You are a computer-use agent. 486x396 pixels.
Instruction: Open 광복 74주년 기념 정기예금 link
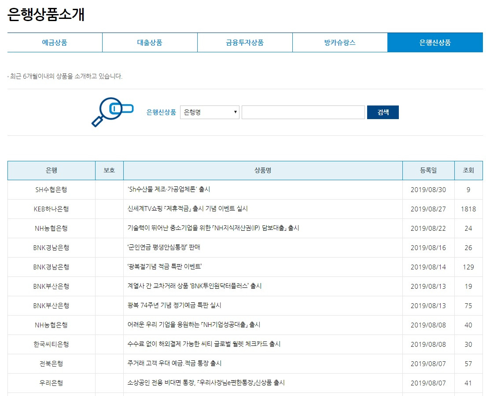(174, 305)
